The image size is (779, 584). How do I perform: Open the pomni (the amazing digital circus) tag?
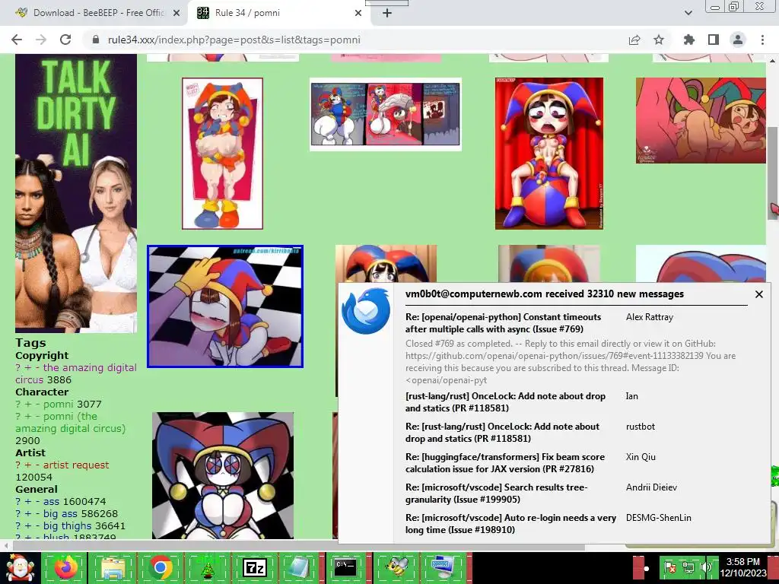(x=71, y=422)
